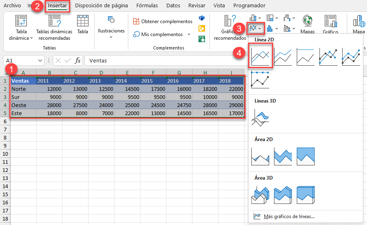Screen dimensions: 367x225
Task: Switch to Disposición de página tab
Action: (101, 5)
